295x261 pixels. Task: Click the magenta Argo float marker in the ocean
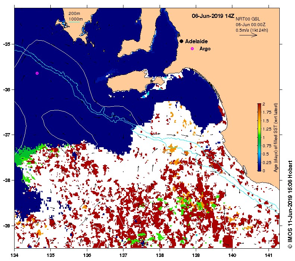tap(37, 73)
